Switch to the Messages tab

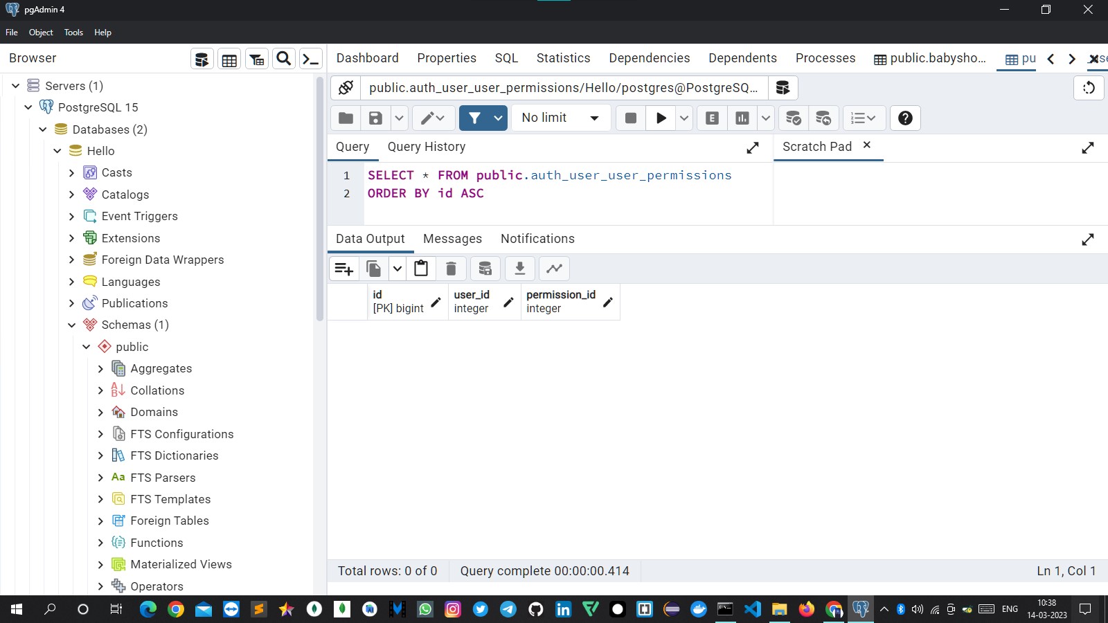point(452,239)
